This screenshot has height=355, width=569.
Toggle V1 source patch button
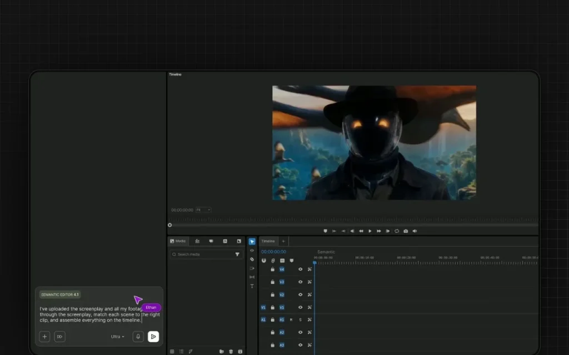263,307
